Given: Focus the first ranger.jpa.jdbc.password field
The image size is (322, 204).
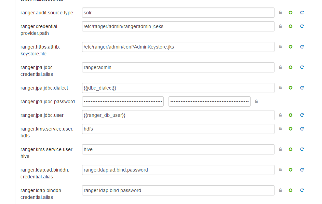Looking at the screenshot, I should [x=123, y=101].
